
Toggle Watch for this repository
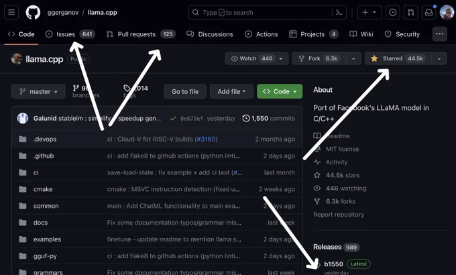point(252,58)
